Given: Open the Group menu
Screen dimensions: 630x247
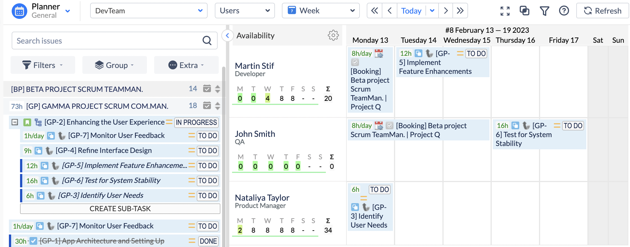Looking at the screenshot, I should 114,65.
